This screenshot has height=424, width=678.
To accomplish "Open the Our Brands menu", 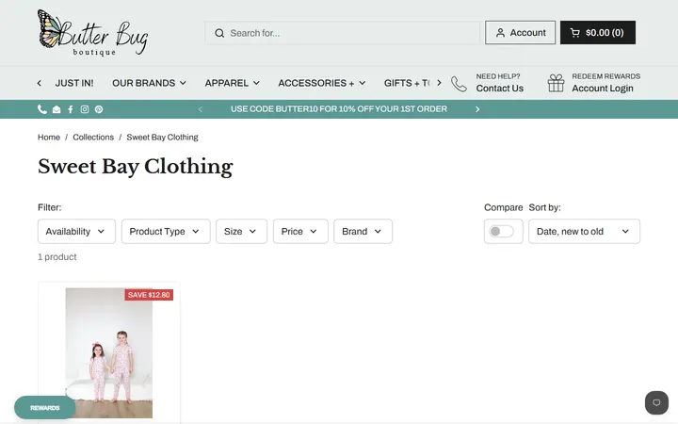I will coord(149,83).
